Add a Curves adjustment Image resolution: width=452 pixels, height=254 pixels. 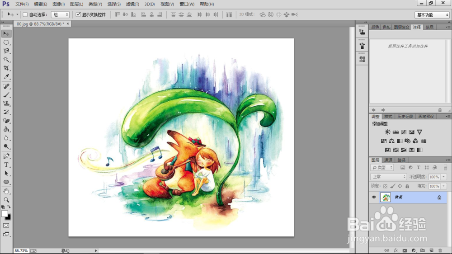pos(404,132)
